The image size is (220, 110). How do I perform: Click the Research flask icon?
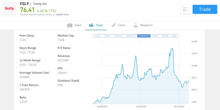pos(135,25)
